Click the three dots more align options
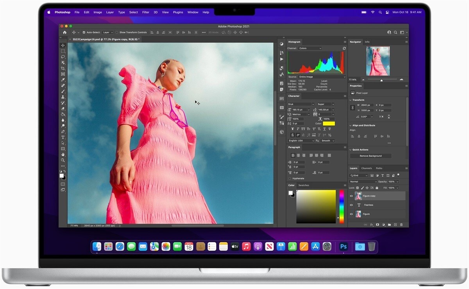 tap(389, 143)
